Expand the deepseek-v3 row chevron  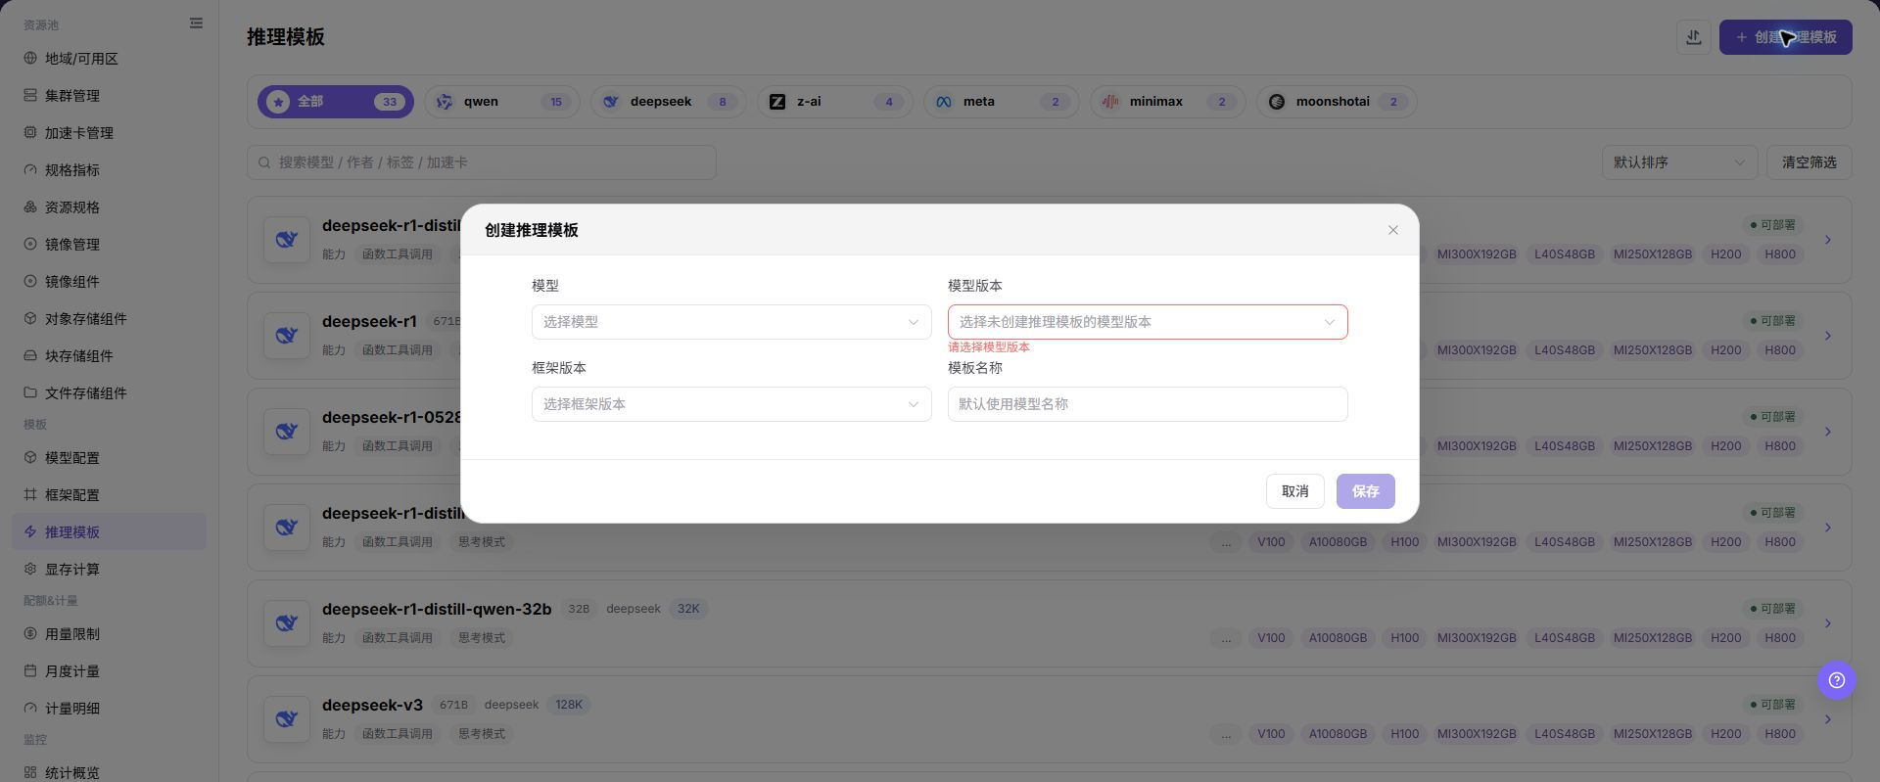tap(1828, 719)
